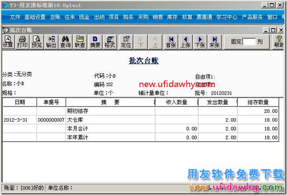Click the 账套 [006]好的 status entry
287x195 pixels.
[24, 187]
